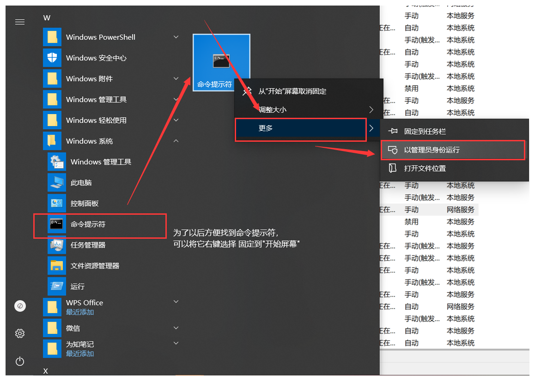Click the shield icon beside 以管理员身份运行
Image resolution: width=535 pixels, height=381 pixels.
(x=393, y=150)
